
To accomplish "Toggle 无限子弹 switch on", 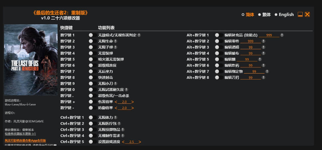I will tap(92, 47).
